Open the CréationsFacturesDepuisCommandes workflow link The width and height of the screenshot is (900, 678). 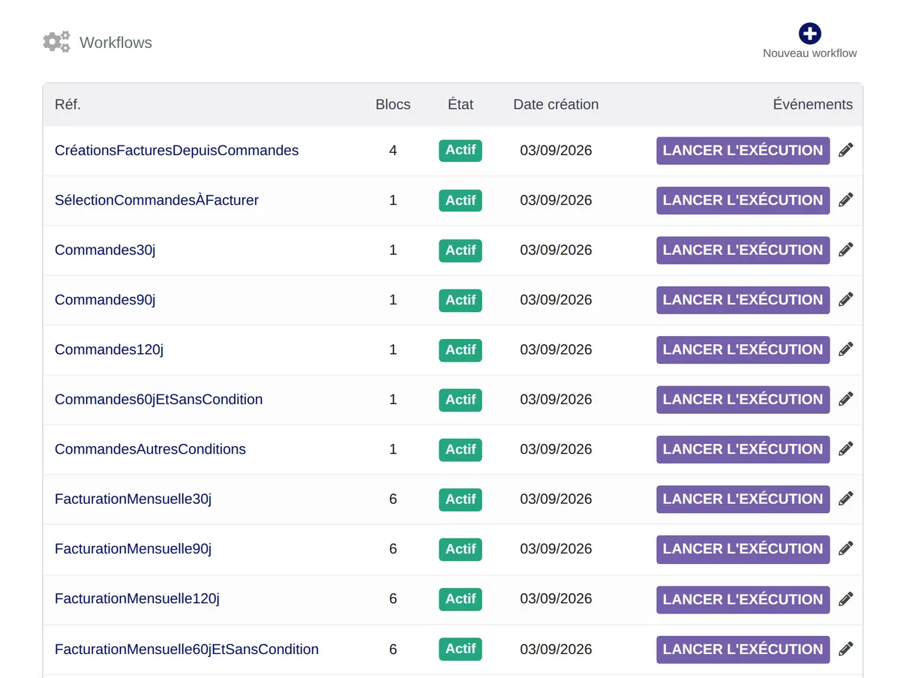(176, 151)
